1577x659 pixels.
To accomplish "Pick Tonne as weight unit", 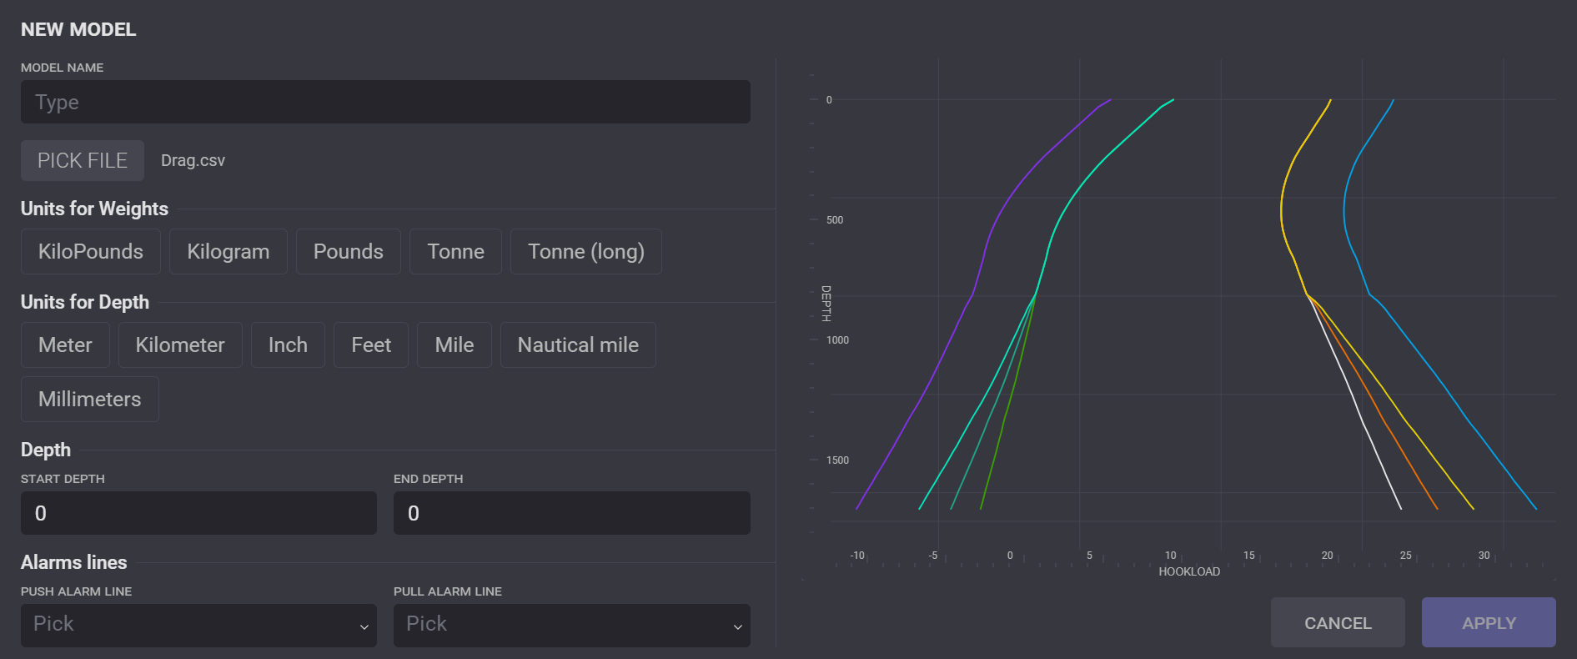I will [455, 252].
